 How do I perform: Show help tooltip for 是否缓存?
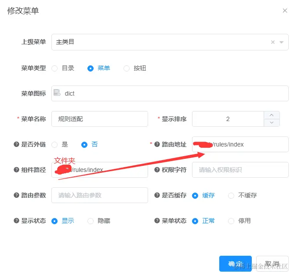[157, 195]
